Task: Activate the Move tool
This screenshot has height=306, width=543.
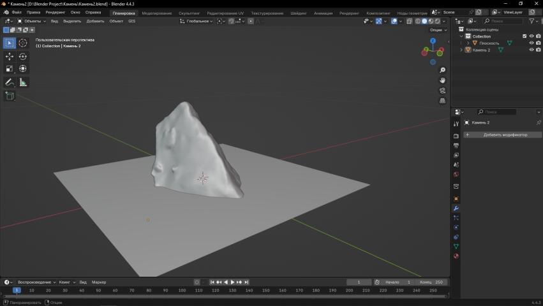Action: (x=10, y=57)
